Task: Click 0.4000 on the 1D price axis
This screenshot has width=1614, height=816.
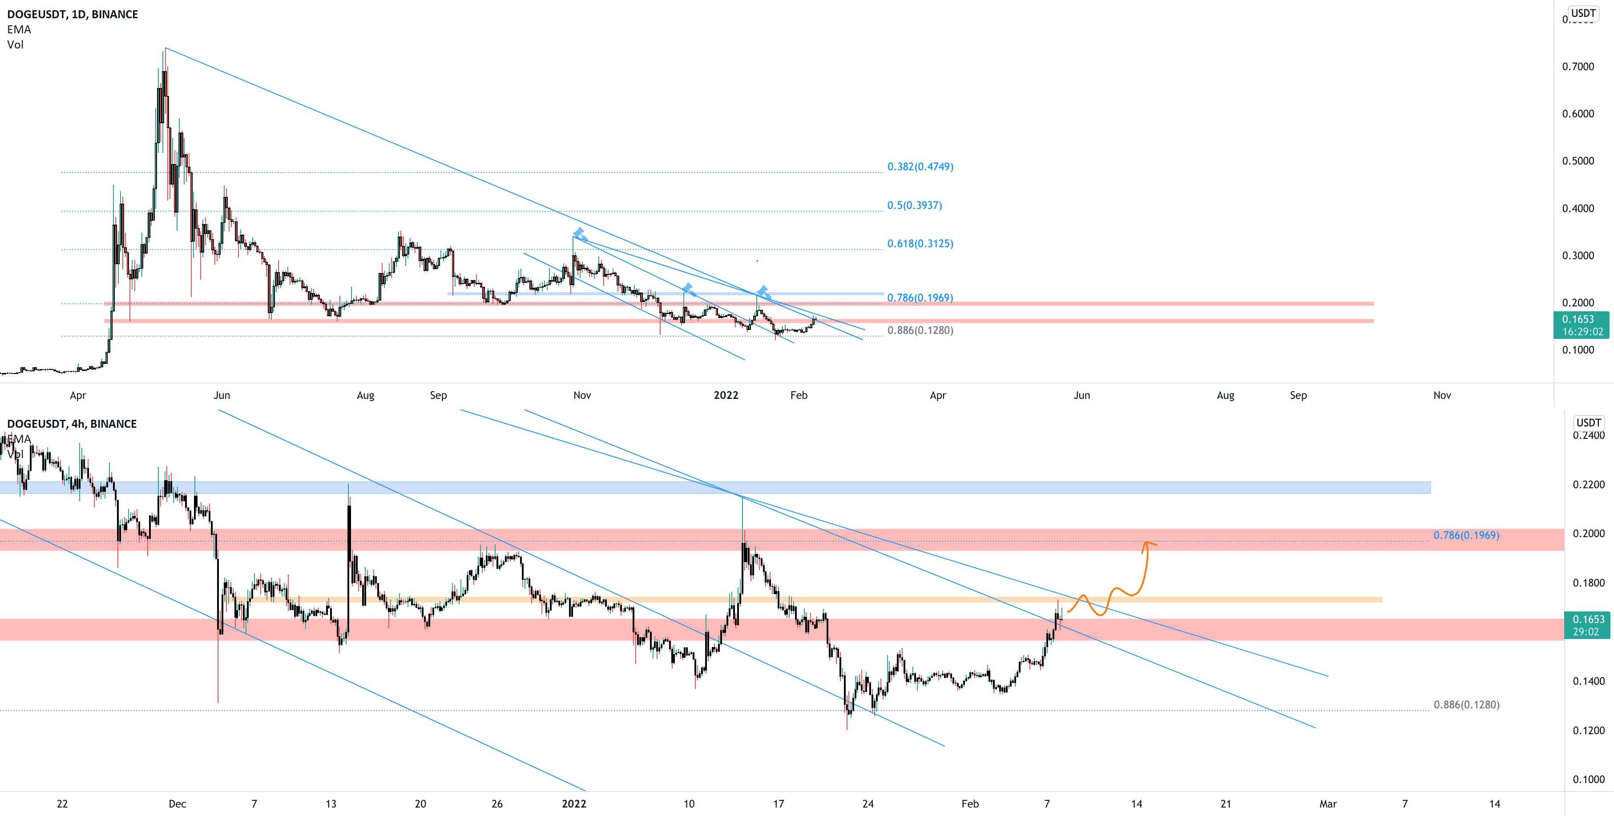Action: click(x=1578, y=209)
